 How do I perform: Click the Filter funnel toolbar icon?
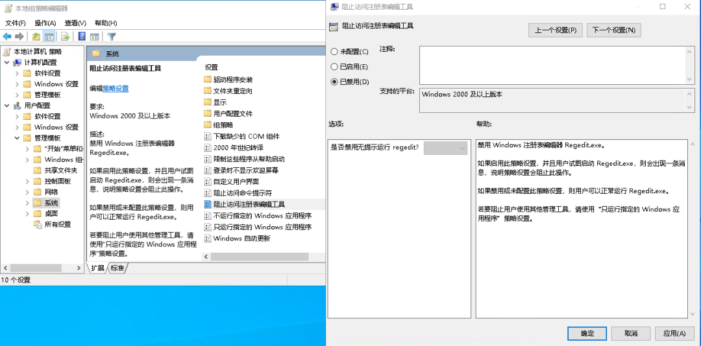pyautogui.click(x=112, y=36)
